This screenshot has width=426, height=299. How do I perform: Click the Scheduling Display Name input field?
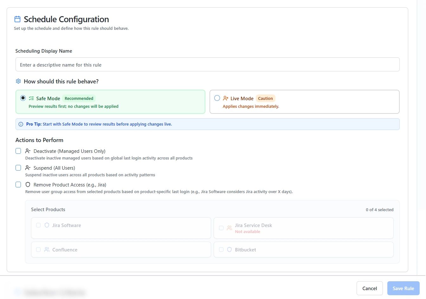click(208, 64)
